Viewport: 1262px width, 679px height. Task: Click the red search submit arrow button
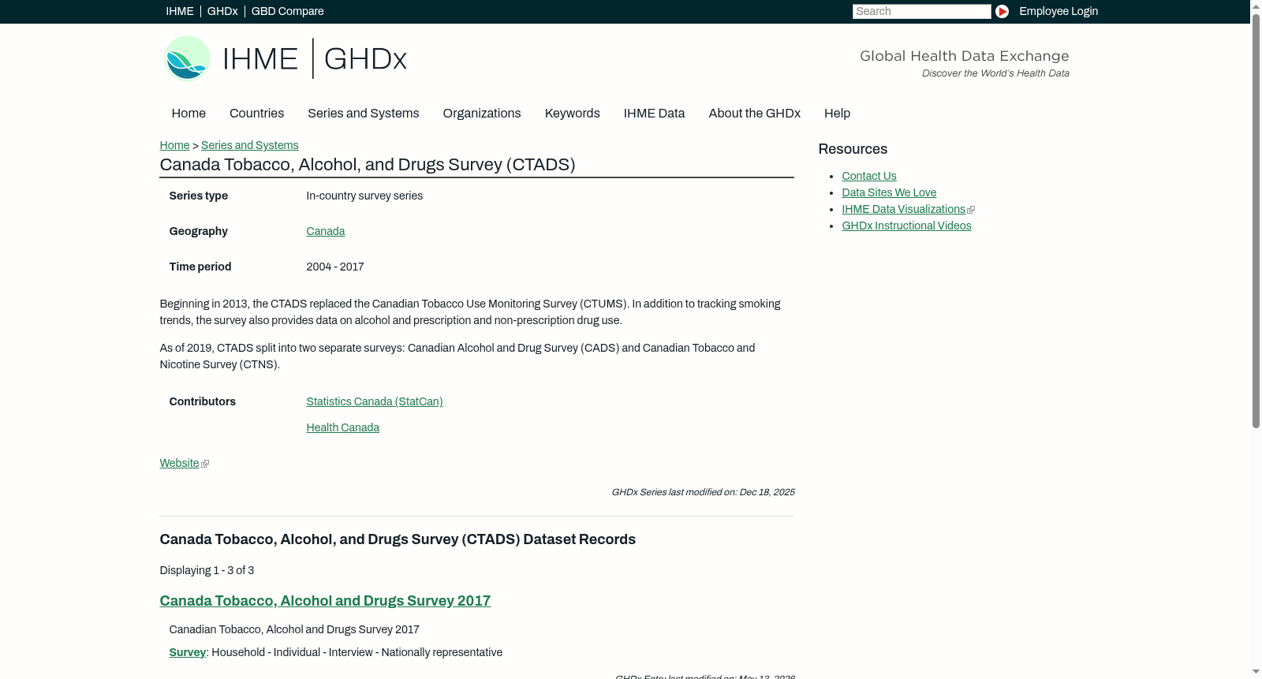(x=1002, y=11)
